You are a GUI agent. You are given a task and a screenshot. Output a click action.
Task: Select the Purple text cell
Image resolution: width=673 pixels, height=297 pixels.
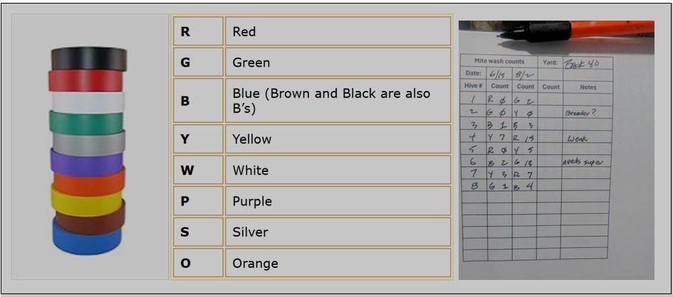click(338, 201)
